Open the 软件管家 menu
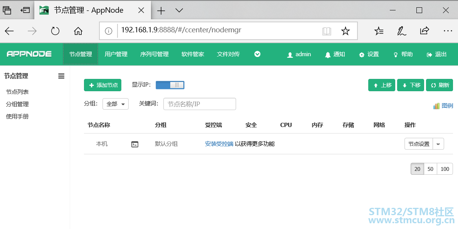Image resolution: width=458 pixels, height=229 pixels. pyautogui.click(x=193, y=54)
